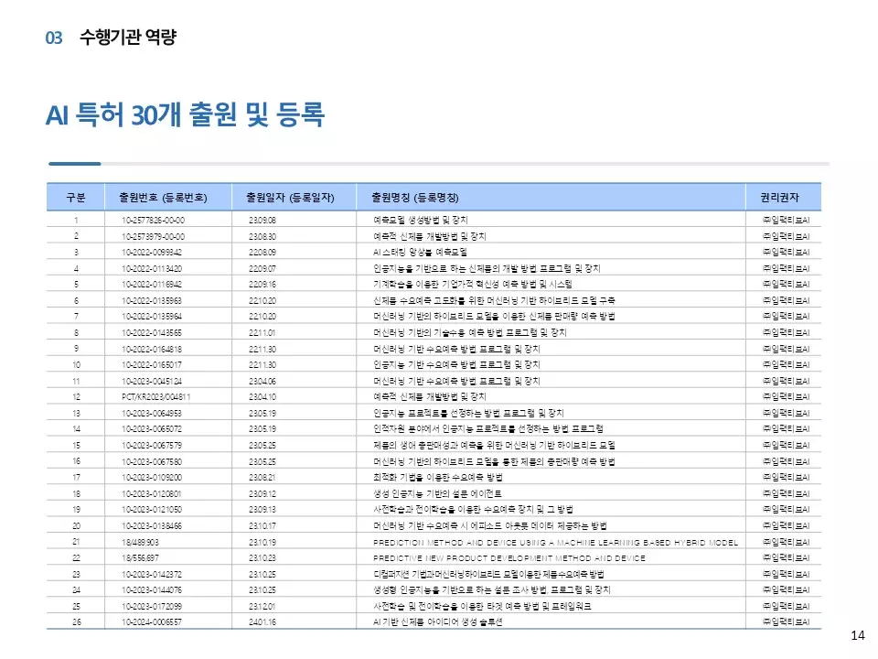The width and height of the screenshot is (878, 659).
Task: Click application number 10-2023-0064953
Action: (x=152, y=413)
